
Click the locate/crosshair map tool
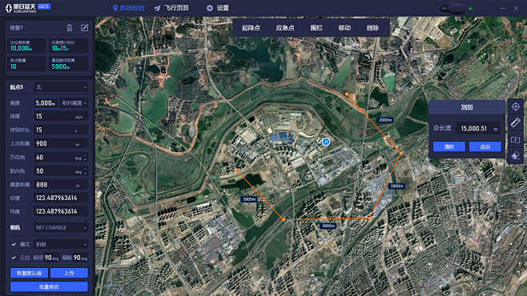[x=516, y=106]
